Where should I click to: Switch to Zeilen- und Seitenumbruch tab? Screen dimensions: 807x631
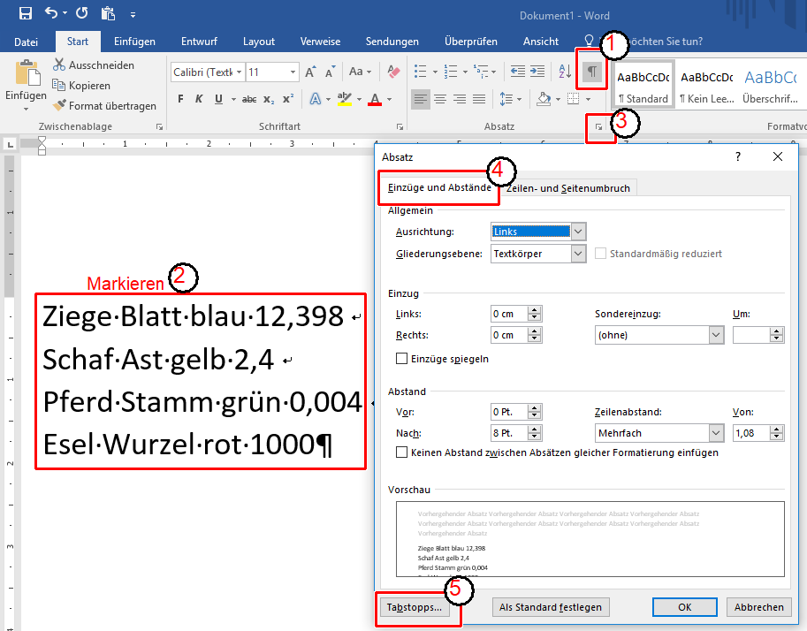[x=568, y=188]
